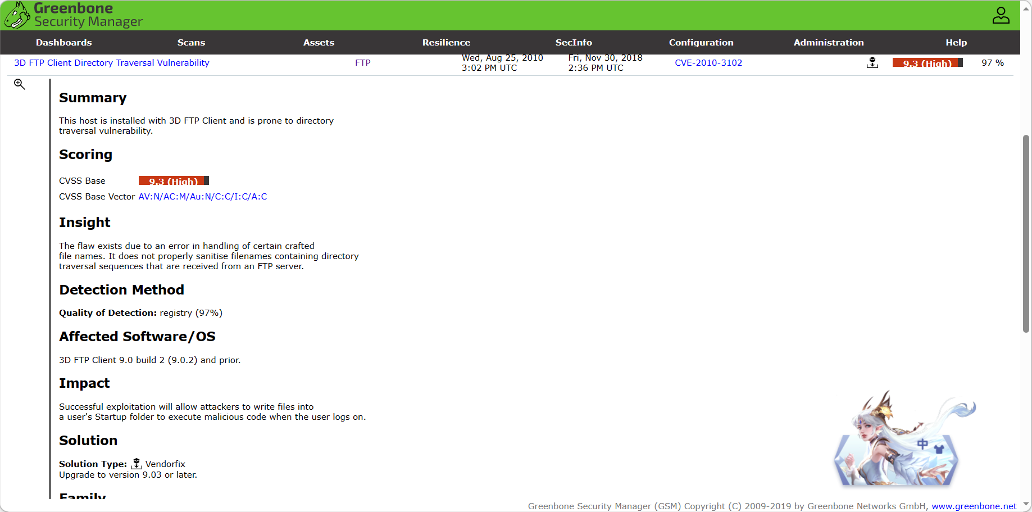
Task: Click the Scoring heading
Action: (85, 155)
